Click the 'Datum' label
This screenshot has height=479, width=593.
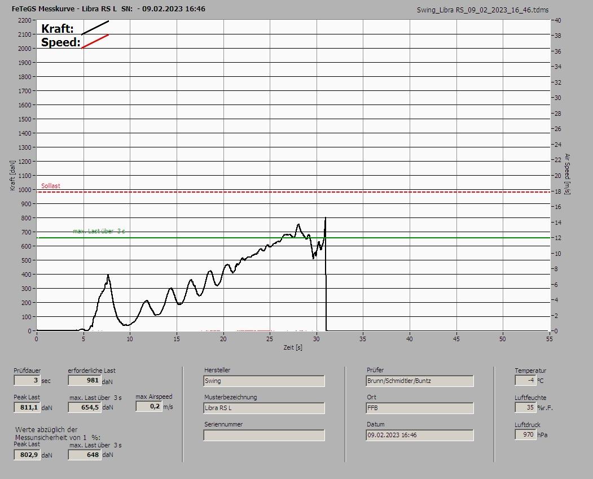coord(376,424)
